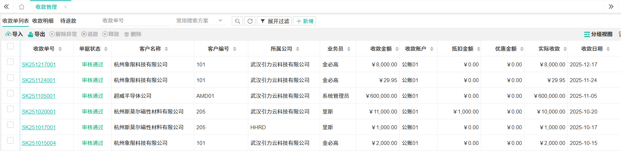Click the 收款单号 search input field
621x151 pixels.
[x=135, y=21]
